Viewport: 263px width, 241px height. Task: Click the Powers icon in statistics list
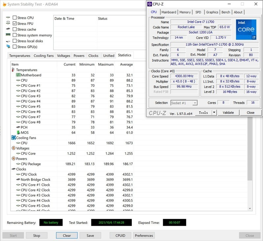pyautogui.click(x=13, y=158)
